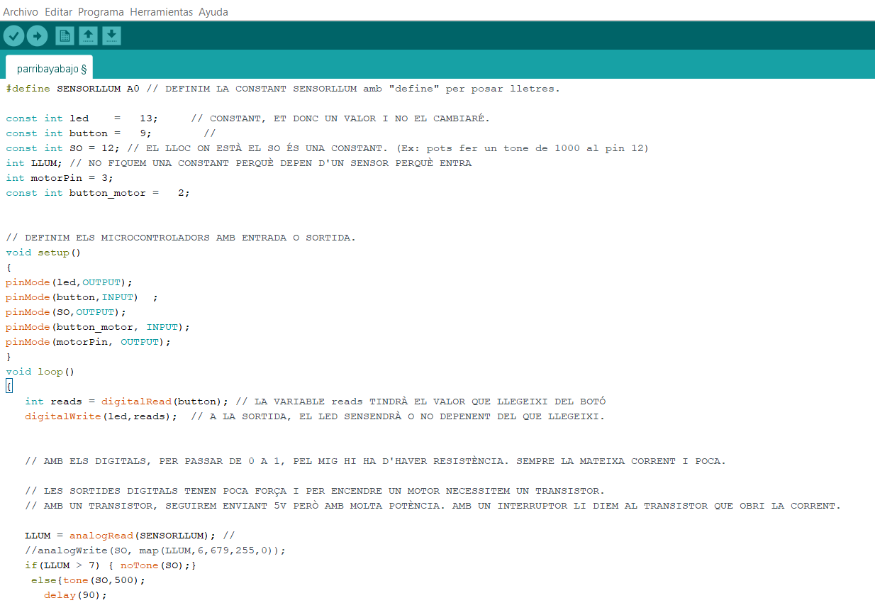Click the Verify checkmark icon

[13, 35]
